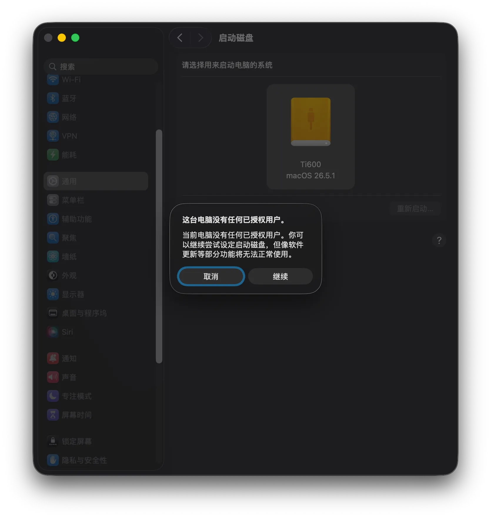Select the 菜单栏 sidebar label
The width and height of the screenshot is (491, 519).
(73, 200)
